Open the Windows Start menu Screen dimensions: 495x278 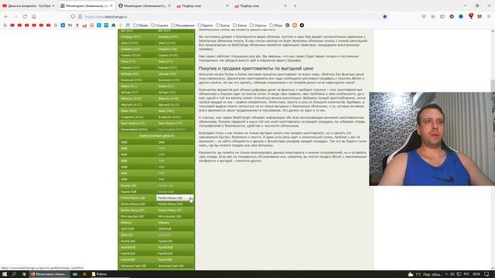pos(5,274)
